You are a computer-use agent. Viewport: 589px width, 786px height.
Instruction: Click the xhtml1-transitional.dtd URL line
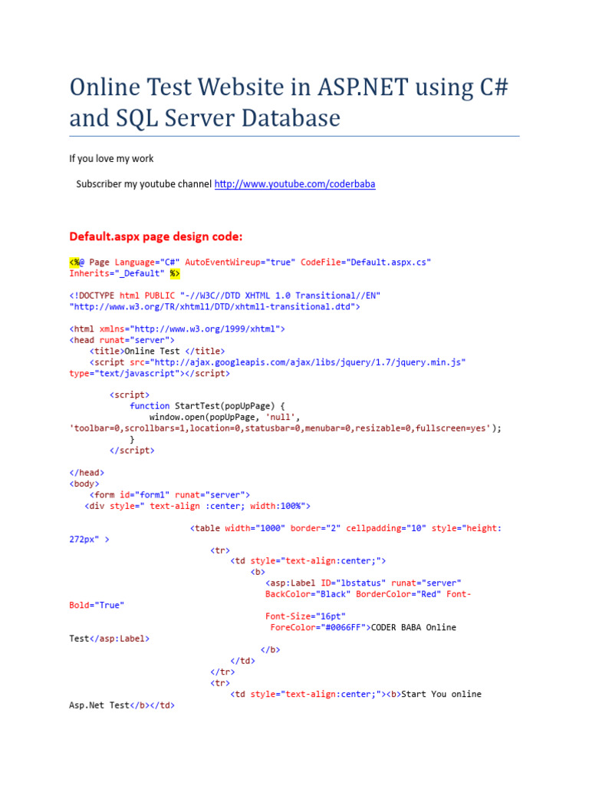tap(215, 306)
